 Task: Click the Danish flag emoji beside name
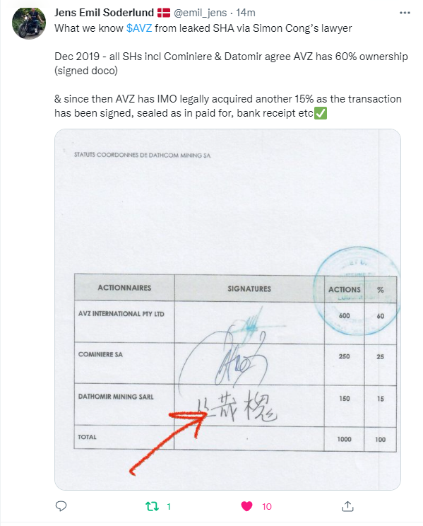pos(164,13)
